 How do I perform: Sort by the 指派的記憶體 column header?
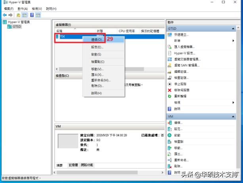click(151, 31)
